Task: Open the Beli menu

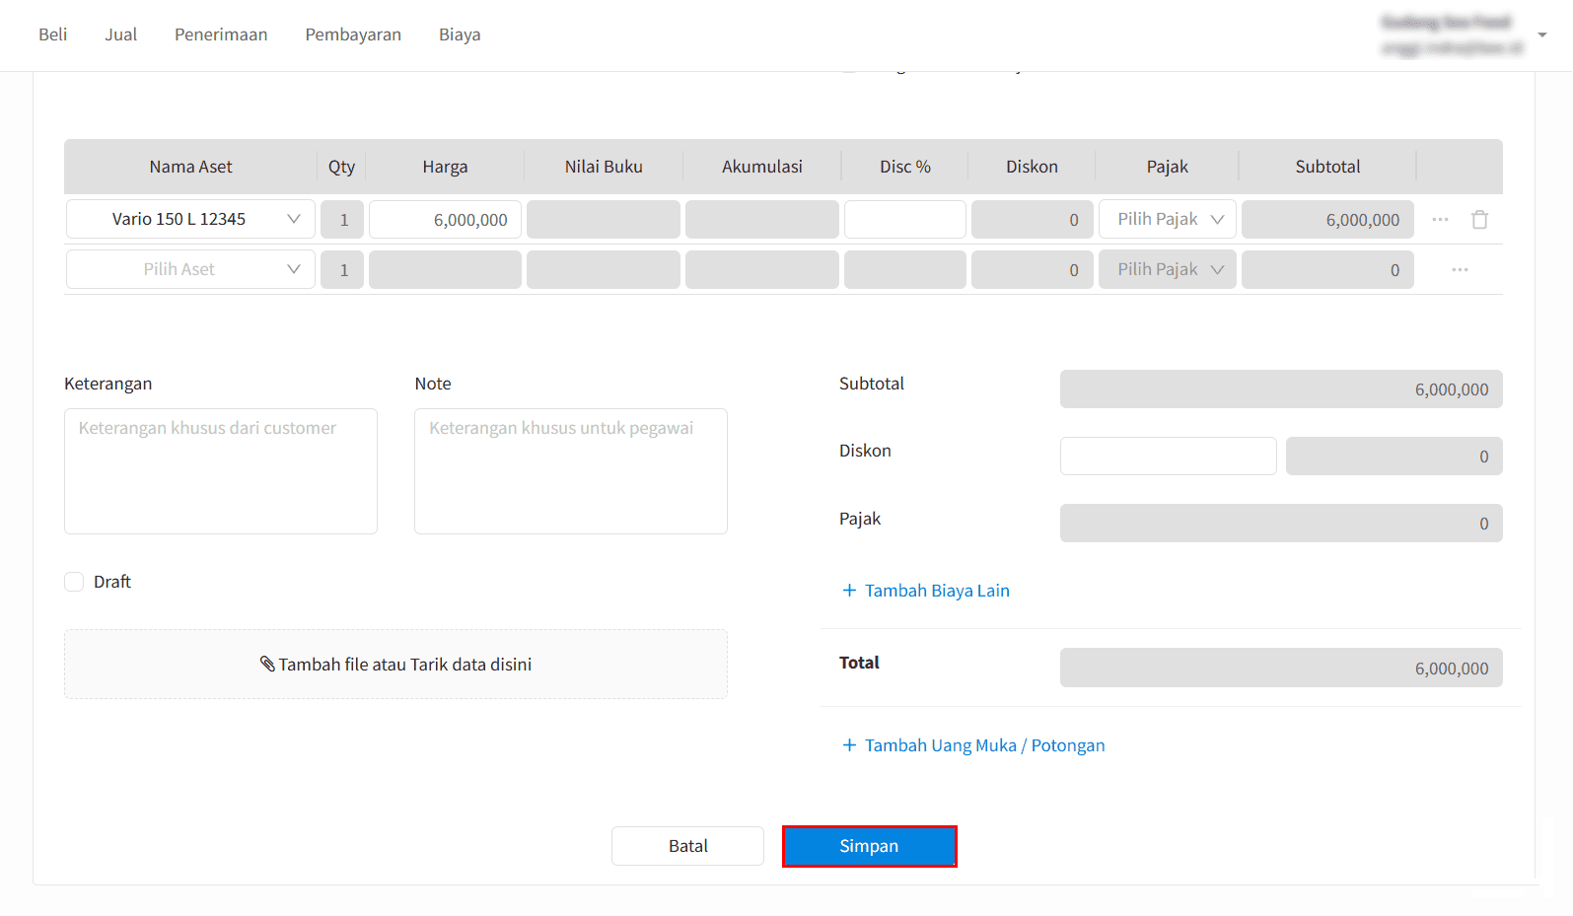Action: 53,35
